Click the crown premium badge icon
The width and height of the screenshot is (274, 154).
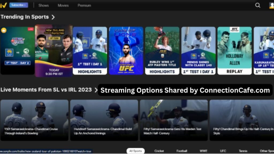coord(4,30)
